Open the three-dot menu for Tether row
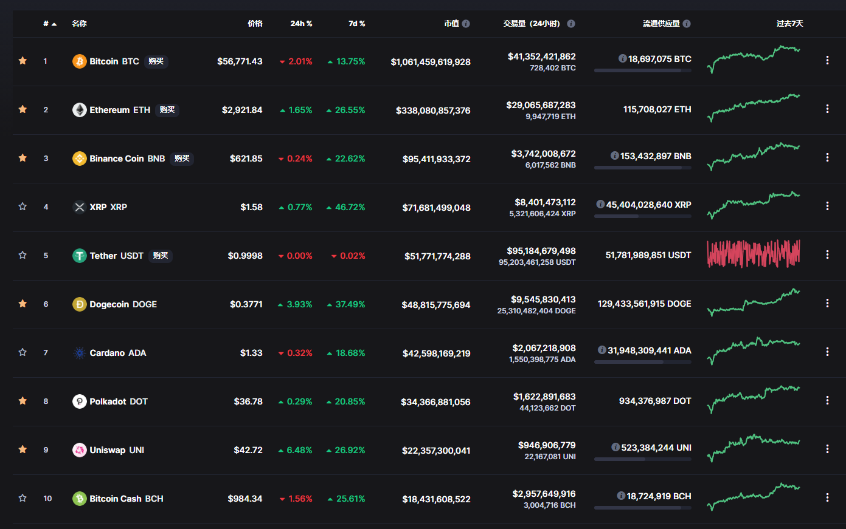The width and height of the screenshot is (846, 529). [827, 254]
